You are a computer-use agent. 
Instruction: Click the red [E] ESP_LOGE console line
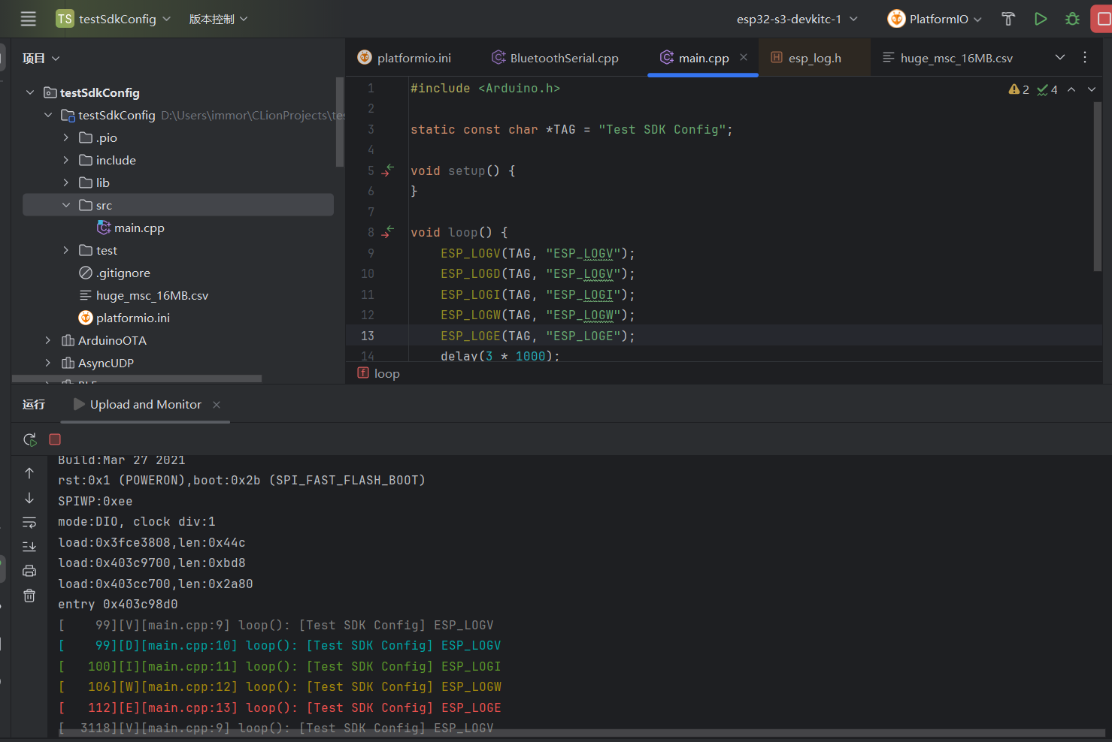point(280,707)
